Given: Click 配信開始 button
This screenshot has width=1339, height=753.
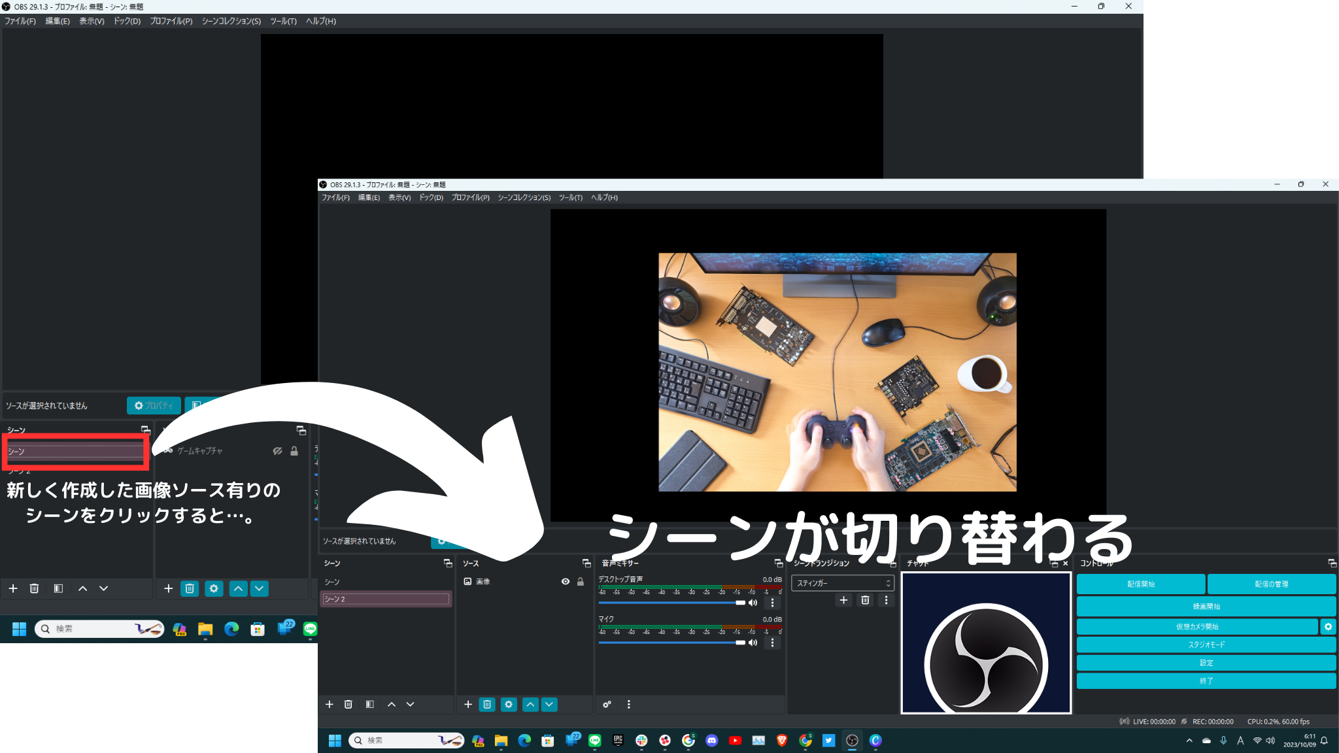Looking at the screenshot, I should coord(1141,584).
